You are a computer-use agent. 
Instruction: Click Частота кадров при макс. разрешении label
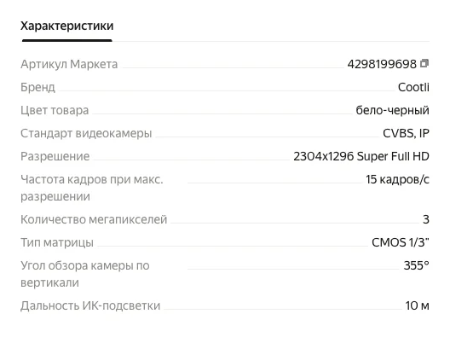point(92,188)
